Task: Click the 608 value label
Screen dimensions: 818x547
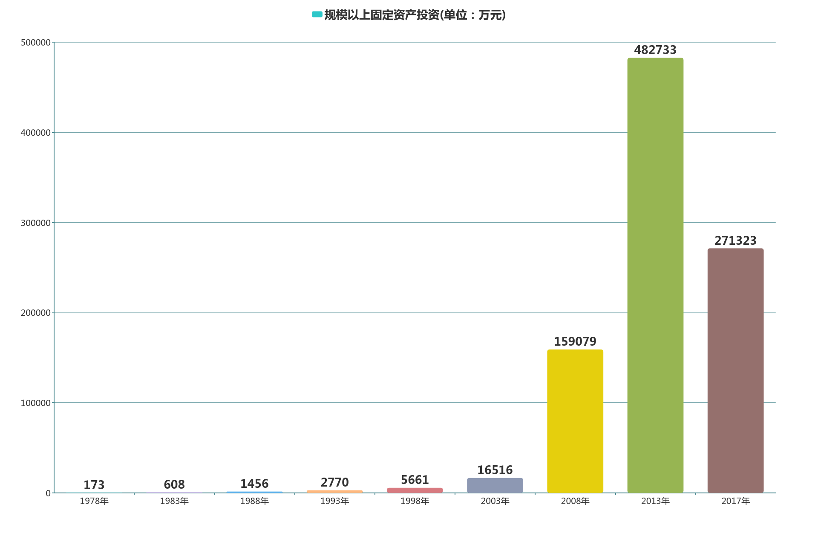Action: click(174, 484)
